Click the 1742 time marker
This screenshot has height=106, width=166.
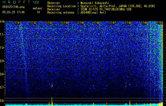pyautogui.click(x=34, y=23)
